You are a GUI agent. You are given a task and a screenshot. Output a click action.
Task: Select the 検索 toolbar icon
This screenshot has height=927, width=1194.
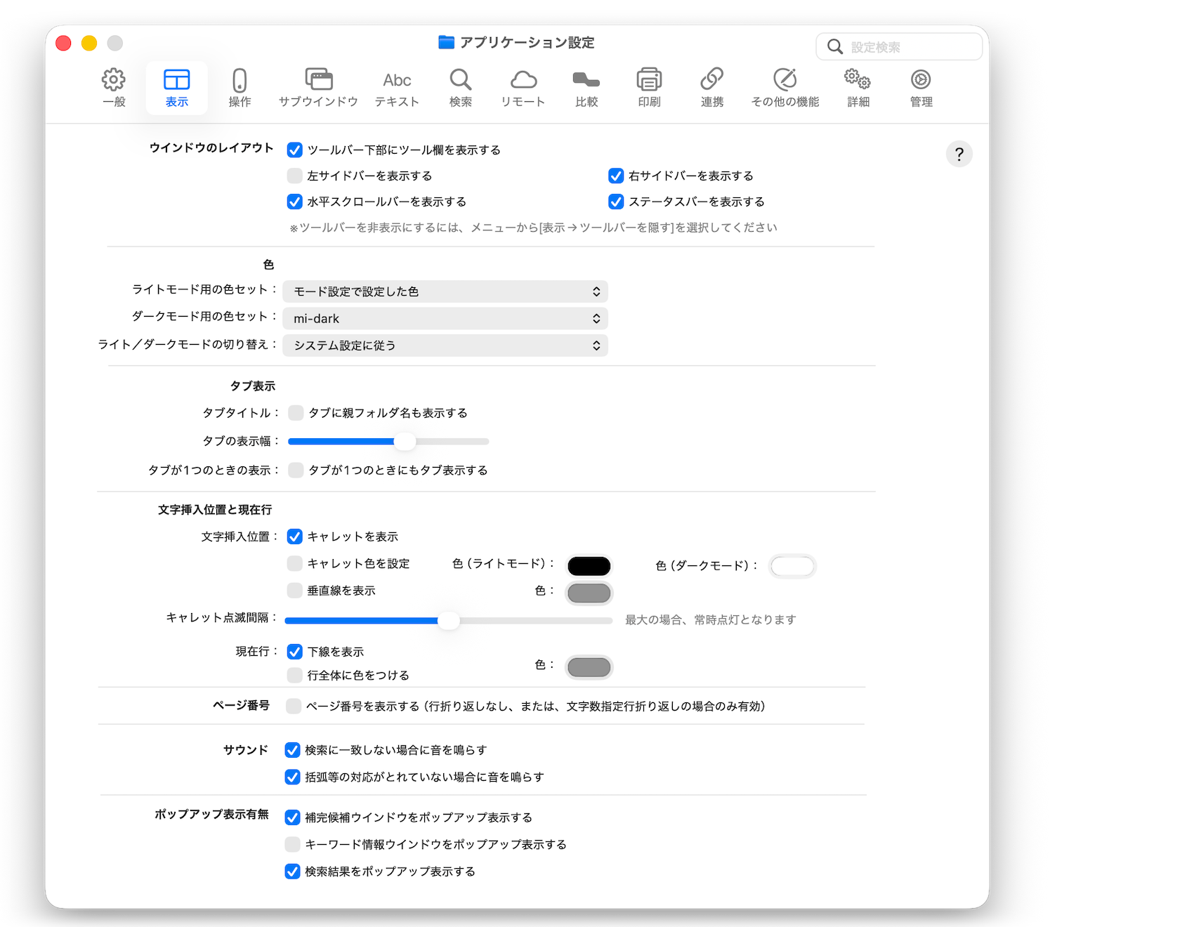pyautogui.click(x=460, y=88)
